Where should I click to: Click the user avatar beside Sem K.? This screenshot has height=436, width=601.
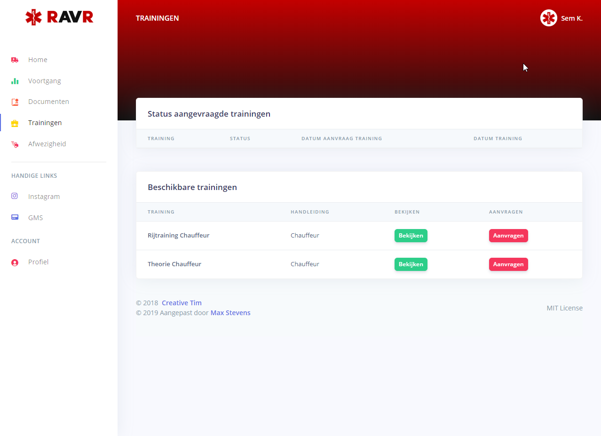(x=548, y=18)
